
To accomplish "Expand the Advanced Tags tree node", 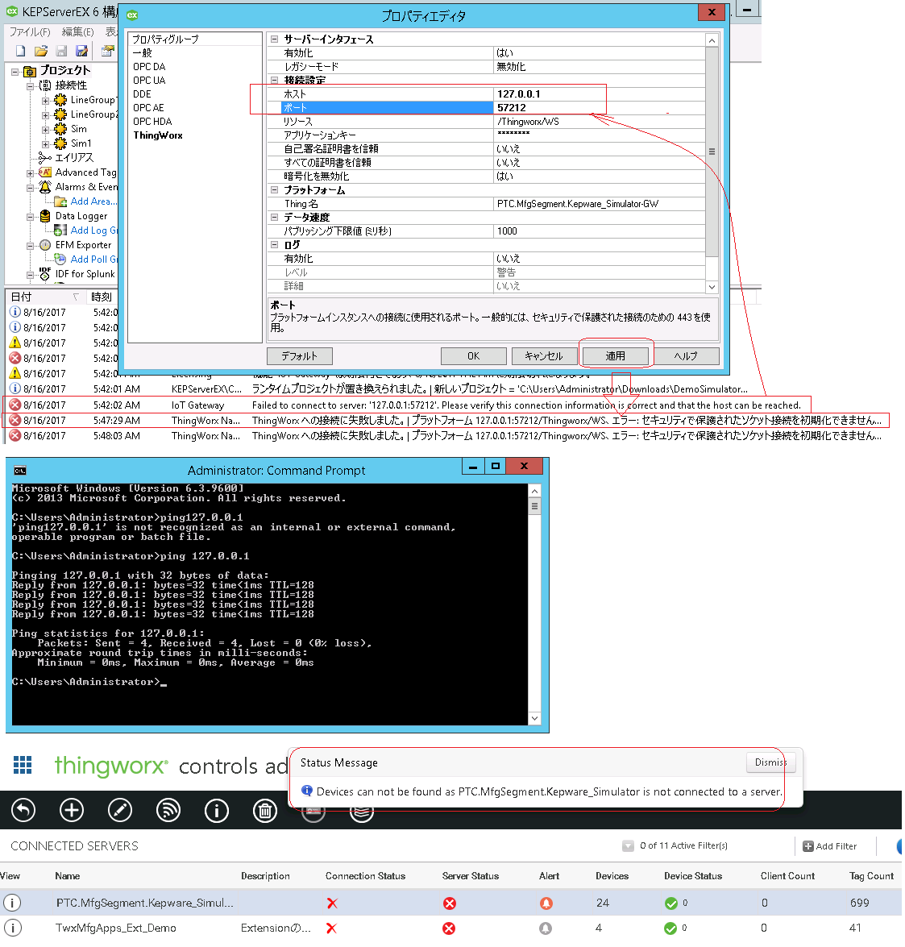I will click(x=30, y=172).
